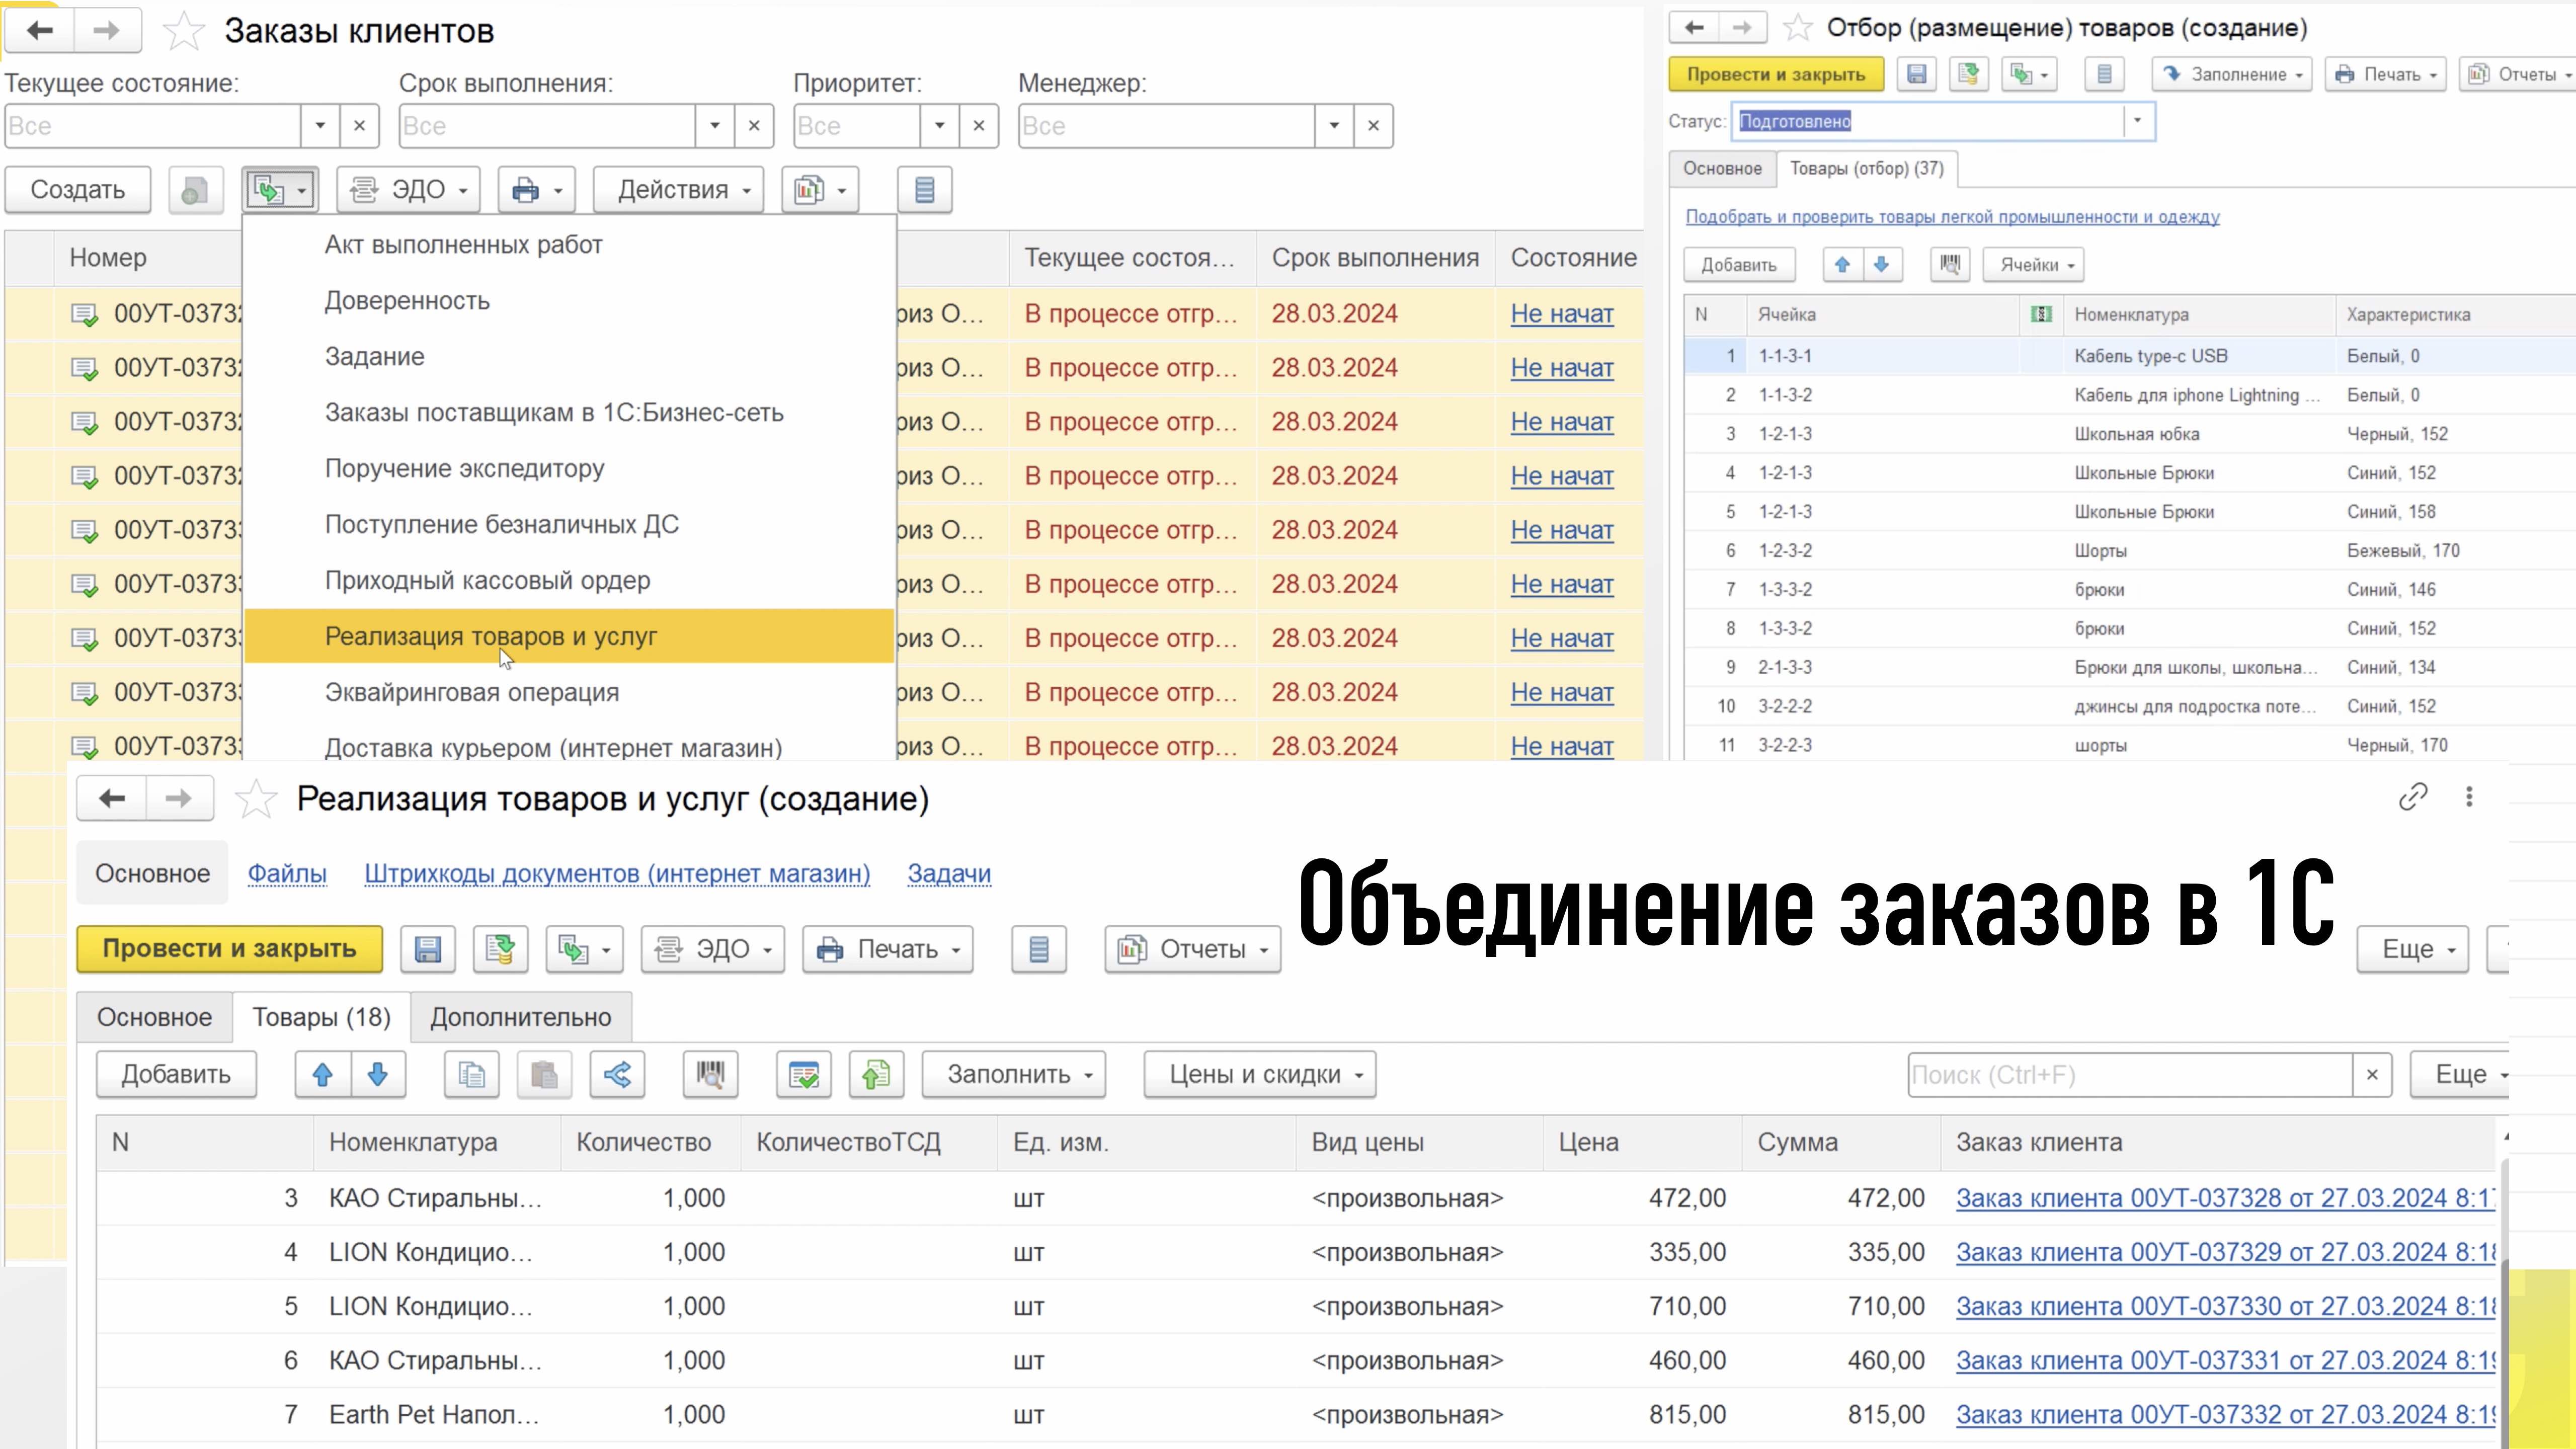2576x1449 pixels.
Task: Expand 'Текущее состояние' filter dropdown
Action: 320,126
